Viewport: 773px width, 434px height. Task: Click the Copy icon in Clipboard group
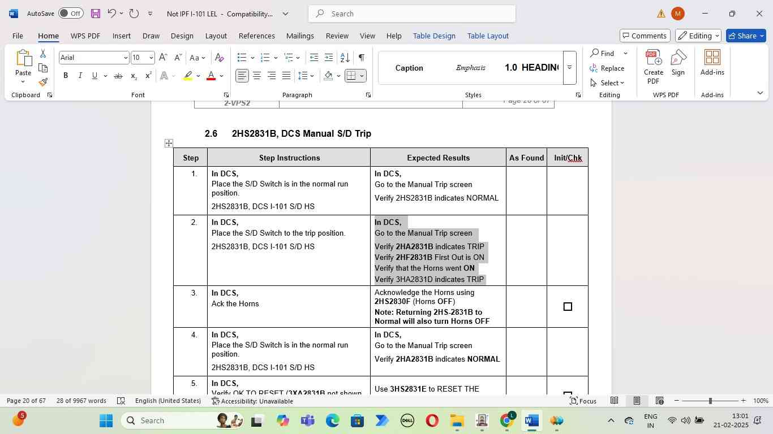coord(43,68)
